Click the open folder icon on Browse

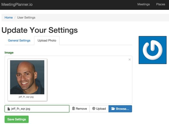point(113,109)
